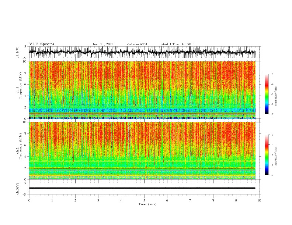This screenshot has height=225, width=292.
Task: Click the color scale bar beside ch.1 spectrogram
Action: pos(267,94)
